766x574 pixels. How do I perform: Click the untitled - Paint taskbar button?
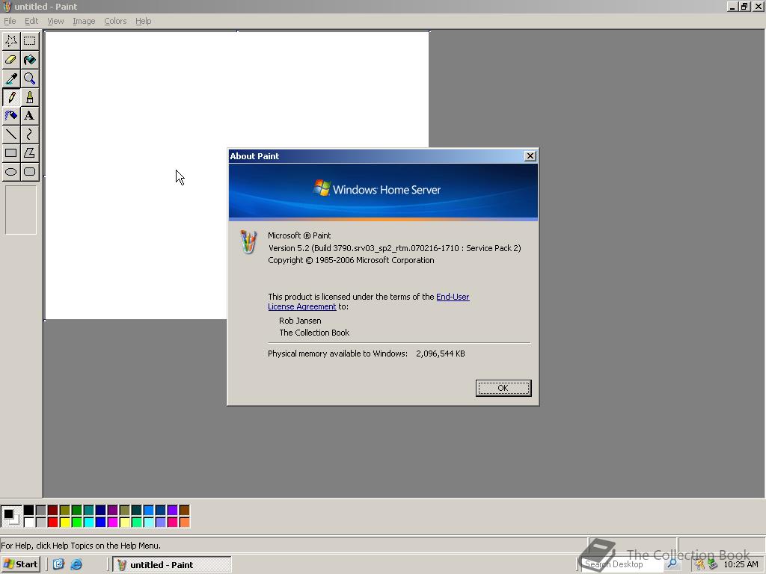pos(172,564)
